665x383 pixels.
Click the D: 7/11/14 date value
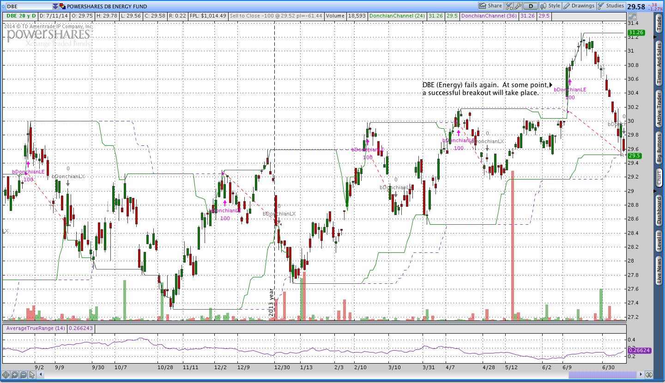point(54,16)
